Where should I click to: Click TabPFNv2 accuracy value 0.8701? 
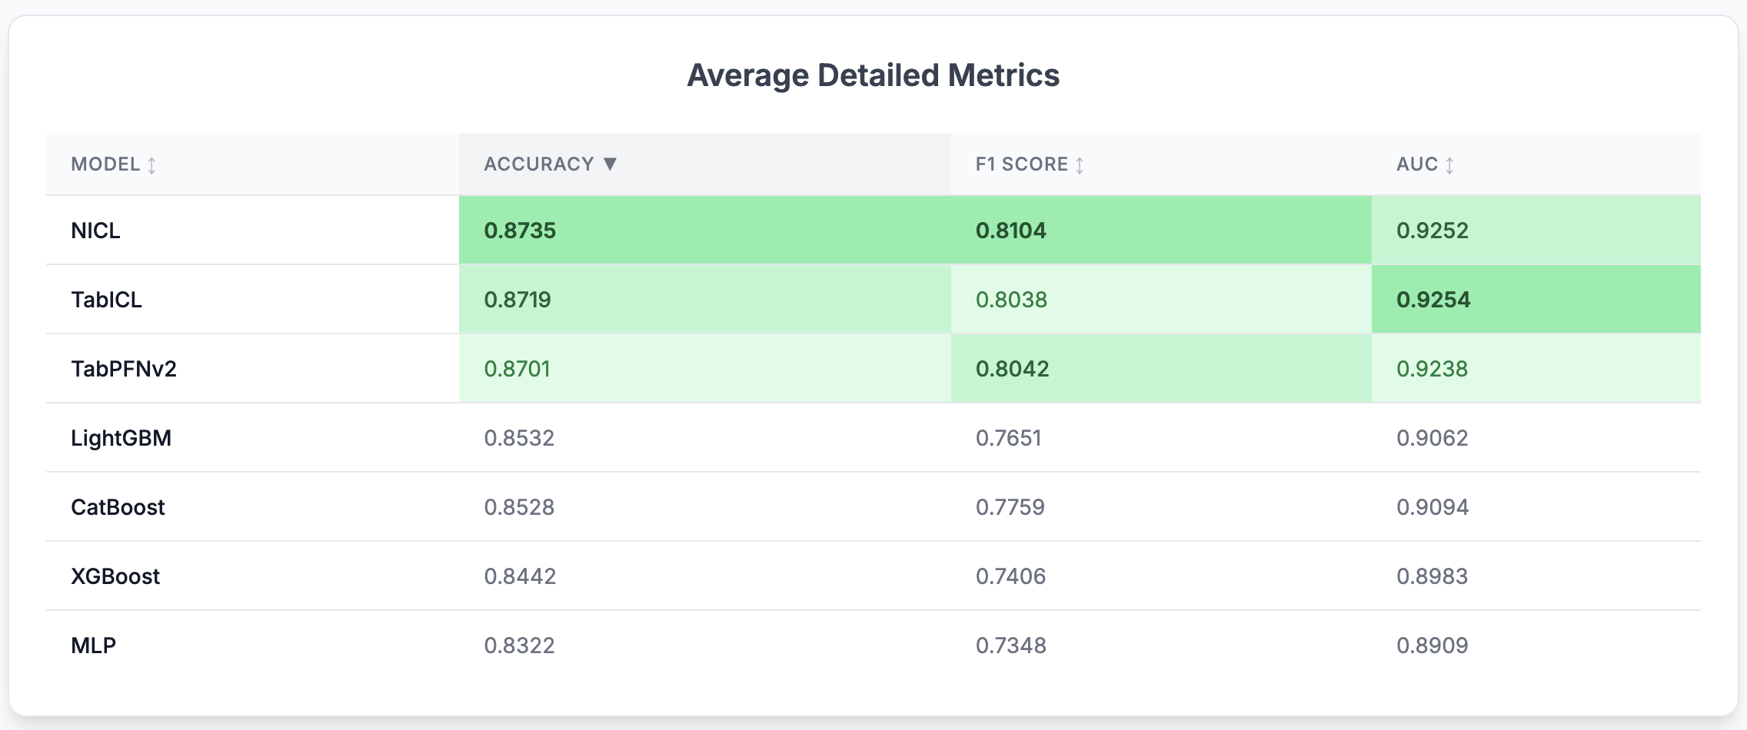pos(517,369)
